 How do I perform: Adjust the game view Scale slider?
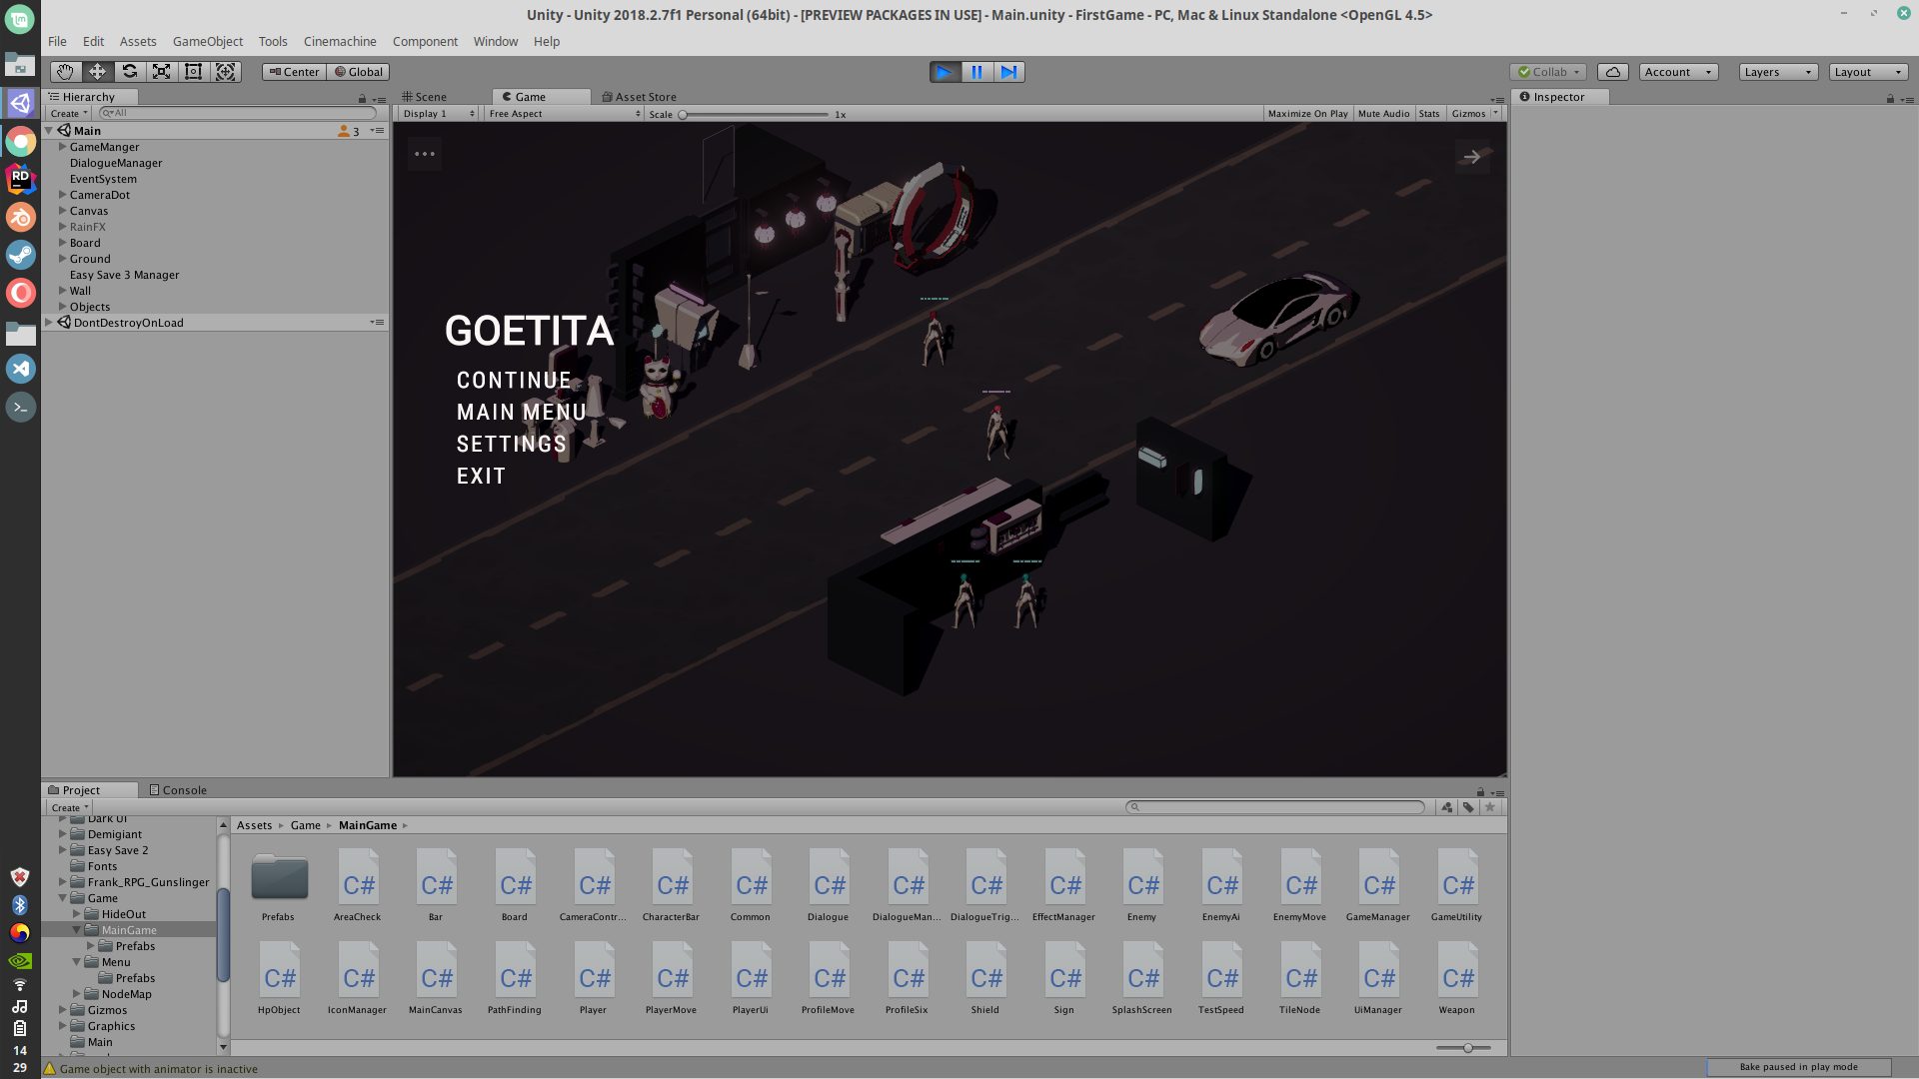pos(756,115)
